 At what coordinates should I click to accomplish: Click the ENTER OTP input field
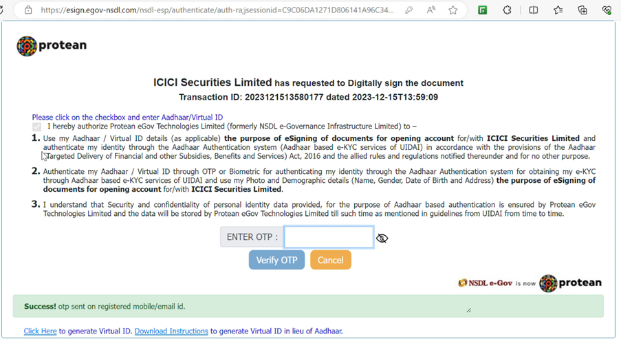[x=329, y=237]
